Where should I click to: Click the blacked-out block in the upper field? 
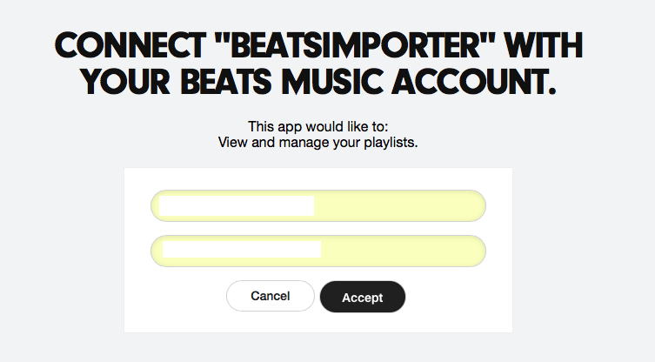(x=236, y=206)
